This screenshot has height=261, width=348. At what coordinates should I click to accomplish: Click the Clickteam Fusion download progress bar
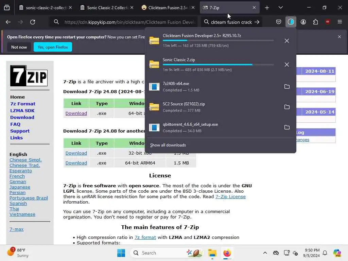coord(218,40)
